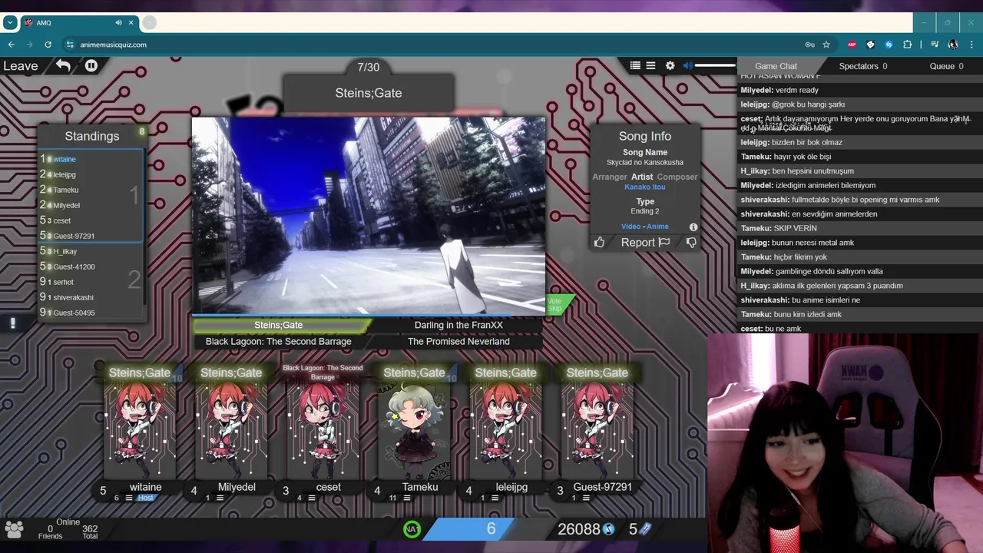Open the detailed list view icon

coord(635,66)
